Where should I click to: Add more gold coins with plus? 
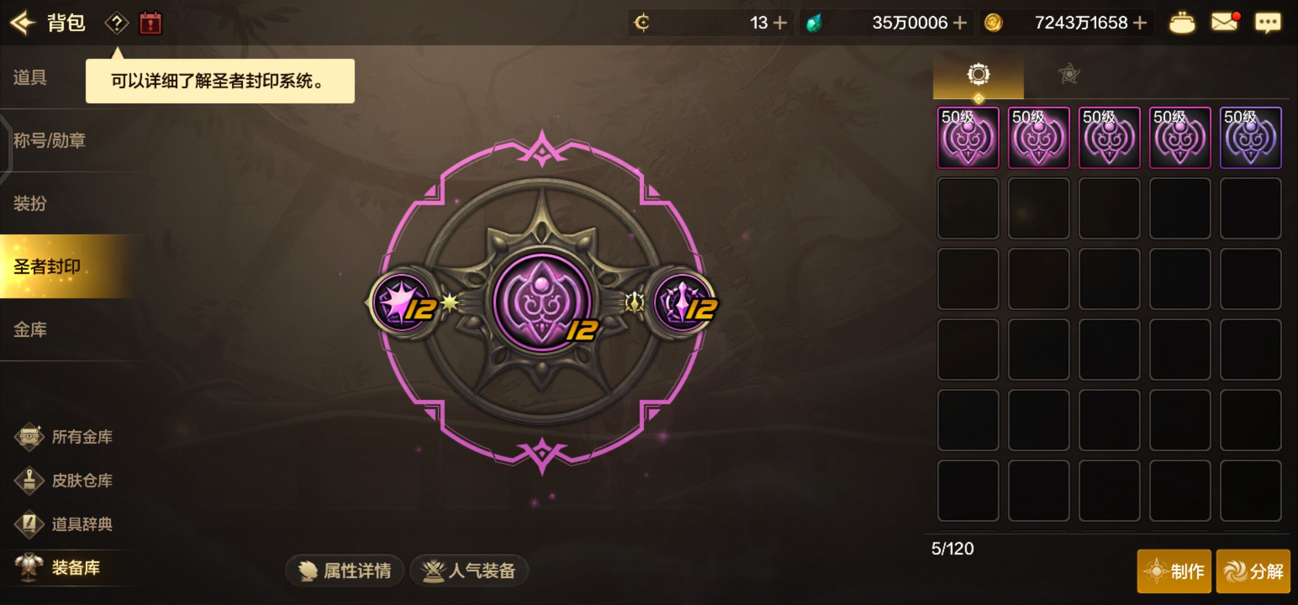[x=1139, y=23]
